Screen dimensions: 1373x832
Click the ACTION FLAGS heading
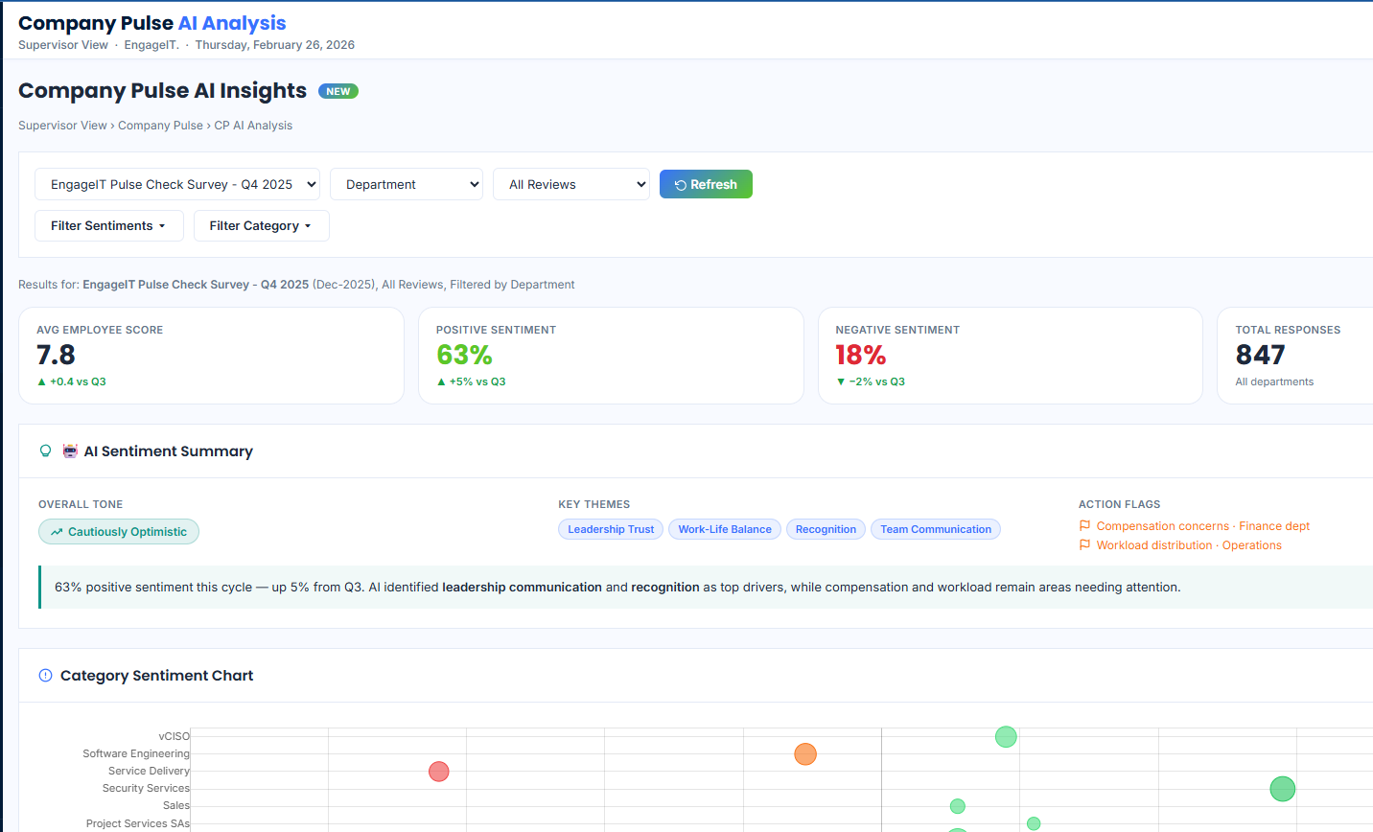pos(1119,504)
